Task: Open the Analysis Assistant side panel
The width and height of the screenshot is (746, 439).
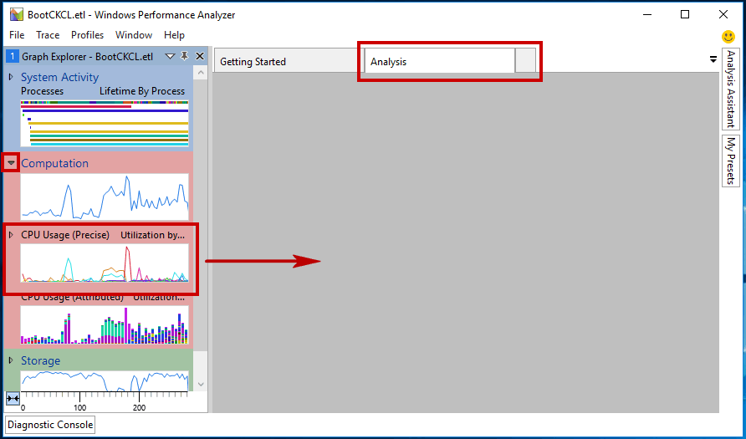Action: (731, 89)
